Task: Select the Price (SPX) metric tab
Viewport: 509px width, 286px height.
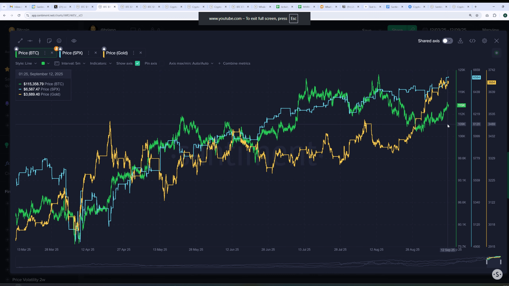Action: [x=72, y=53]
